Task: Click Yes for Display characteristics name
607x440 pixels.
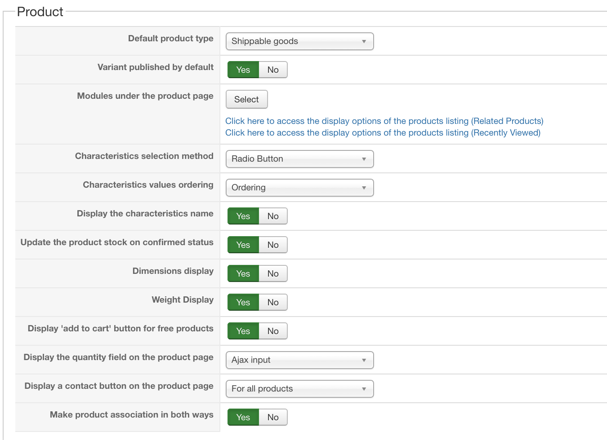Action: tap(243, 216)
